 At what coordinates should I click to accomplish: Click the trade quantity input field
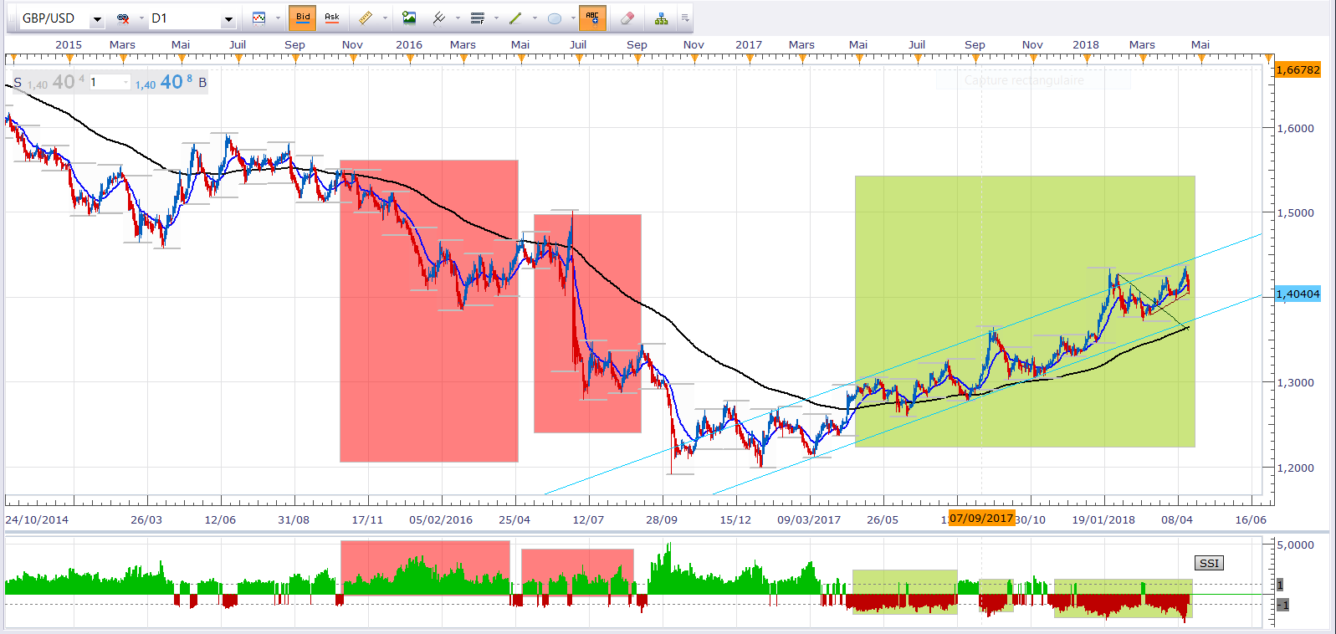[x=109, y=82]
